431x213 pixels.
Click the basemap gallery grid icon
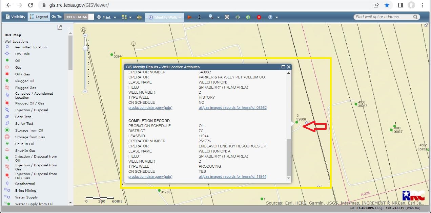click(x=124, y=17)
